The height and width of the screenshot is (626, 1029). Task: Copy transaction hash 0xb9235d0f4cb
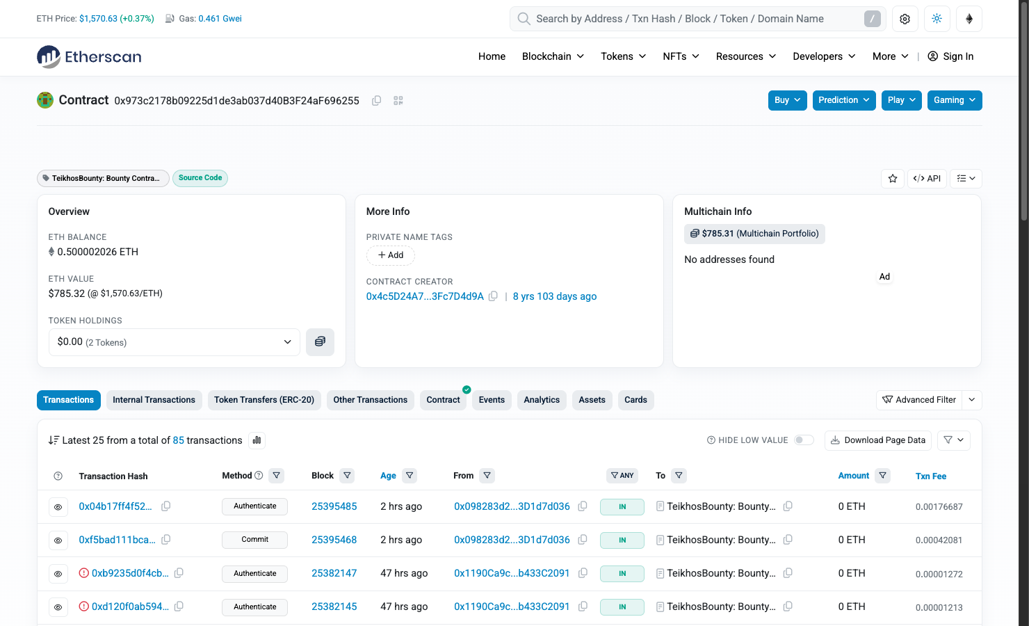click(179, 573)
